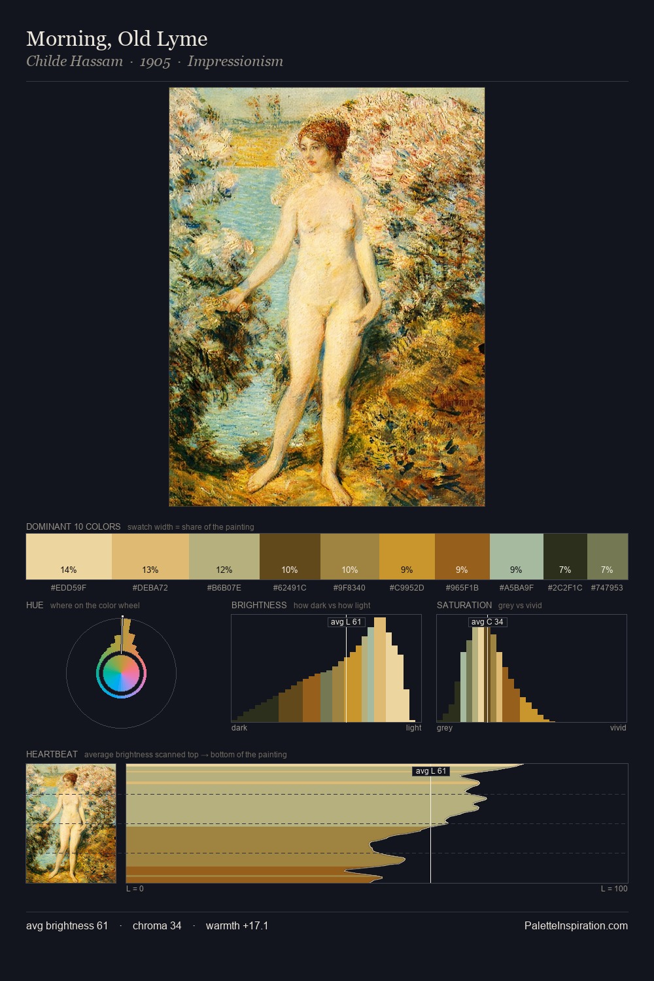Open the small painting thumbnail beside Heartbeat
The image size is (654, 981).
pos(71,823)
